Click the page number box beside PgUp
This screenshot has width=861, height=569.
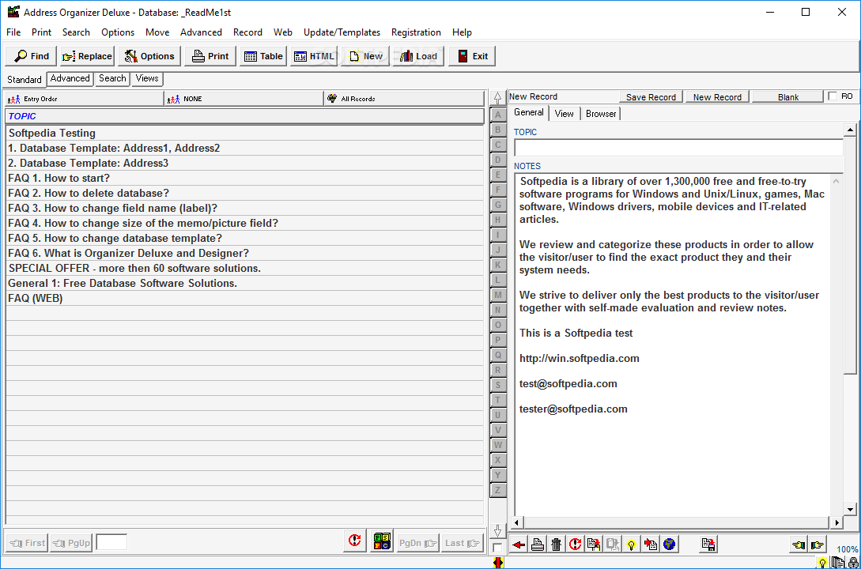click(x=111, y=542)
